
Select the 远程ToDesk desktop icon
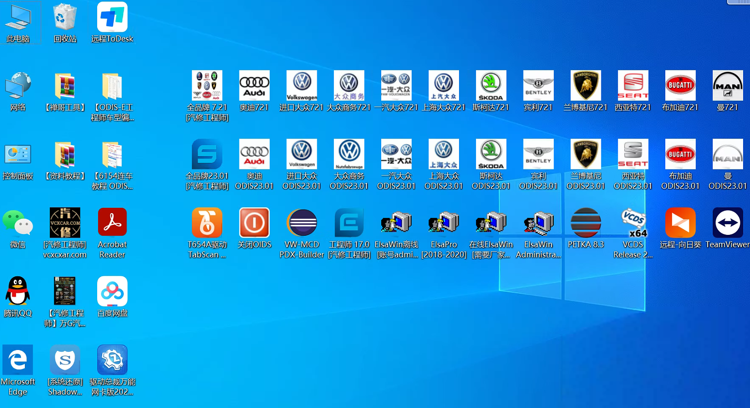point(112,18)
